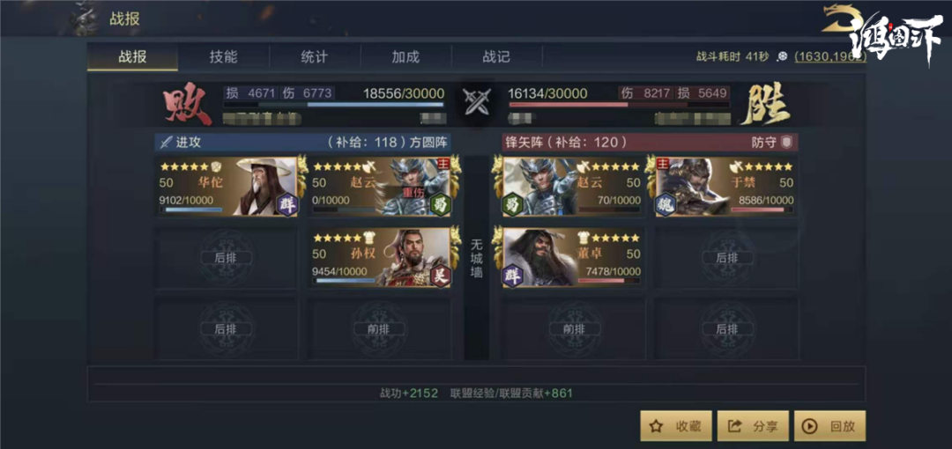Switch to the 技能 tab

223,57
